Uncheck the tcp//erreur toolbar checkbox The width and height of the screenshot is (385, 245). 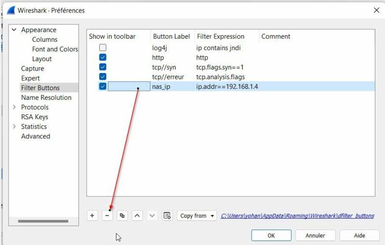pos(103,77)
